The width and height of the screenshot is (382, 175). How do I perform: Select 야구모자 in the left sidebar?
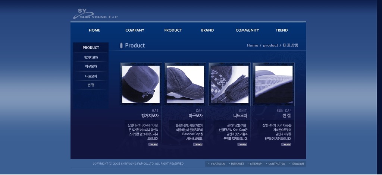pyautogui.click(x=91, y=66)
